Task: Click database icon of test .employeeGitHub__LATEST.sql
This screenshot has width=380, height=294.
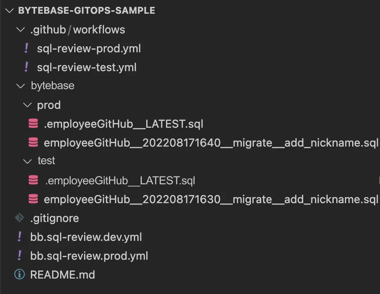Action: [x=33, y=180]
